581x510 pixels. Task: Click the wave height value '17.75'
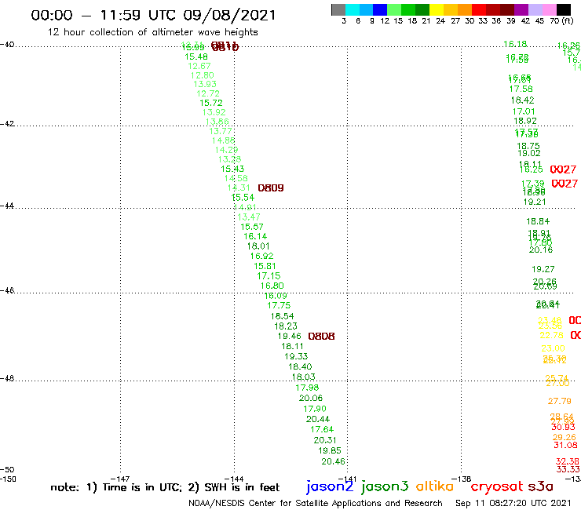(x=279, y=305)
